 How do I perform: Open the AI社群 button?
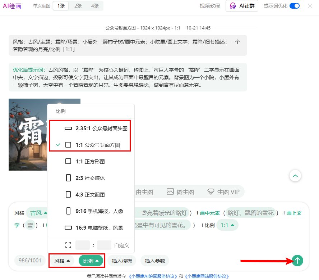[x=242, y=6]
